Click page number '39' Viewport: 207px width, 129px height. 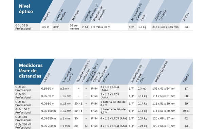click(x=186, y=104)
